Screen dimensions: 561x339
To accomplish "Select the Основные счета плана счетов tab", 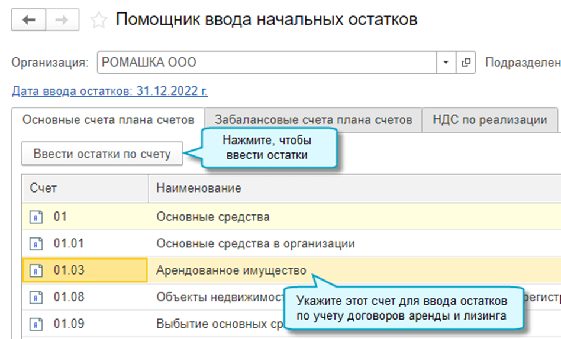I will tap(108, 120).
